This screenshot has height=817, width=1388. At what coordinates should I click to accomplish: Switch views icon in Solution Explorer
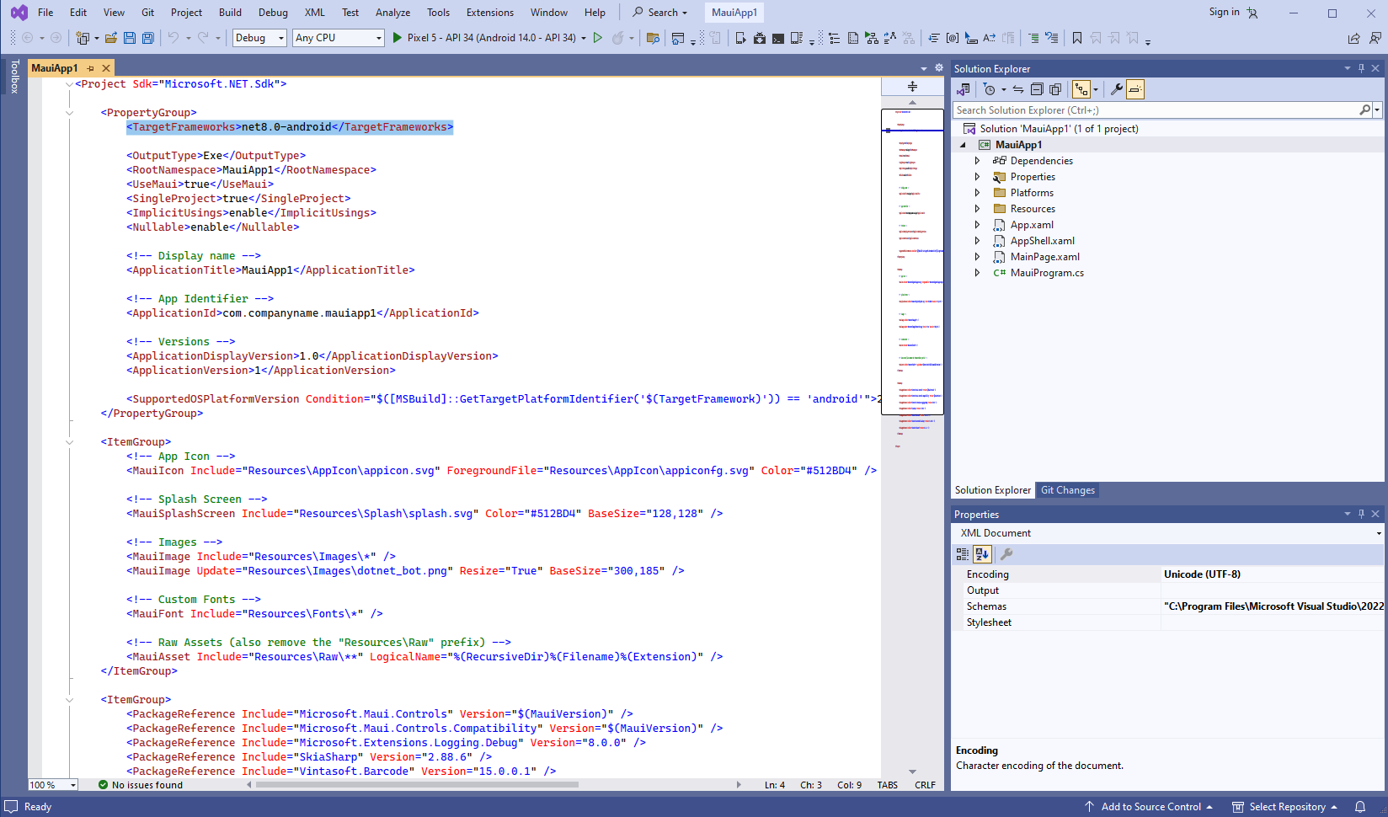pyautogui.click(x=964, y=89)
